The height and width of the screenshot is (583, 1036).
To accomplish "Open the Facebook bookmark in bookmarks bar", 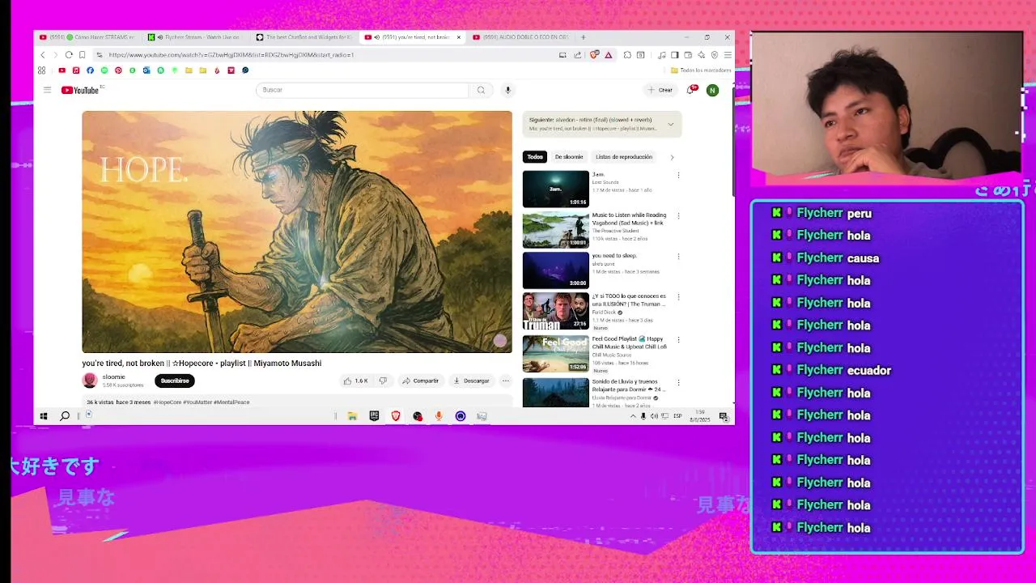I will coord(90,70).
